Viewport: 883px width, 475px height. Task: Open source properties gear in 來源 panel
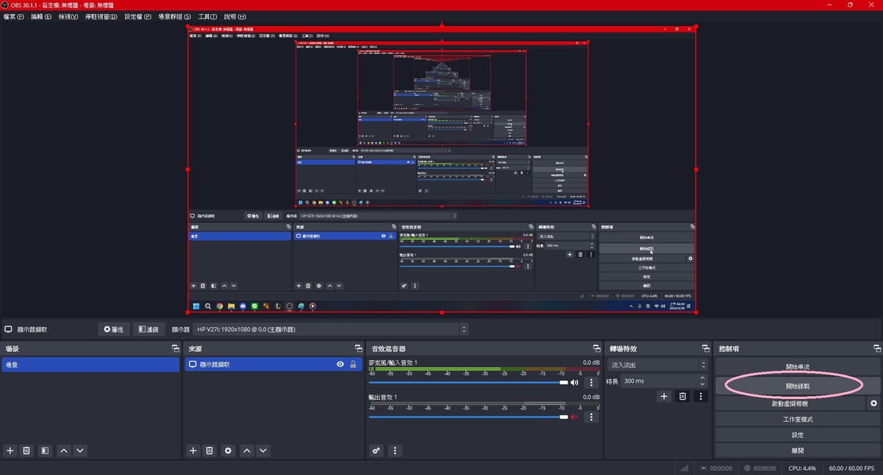228,450
